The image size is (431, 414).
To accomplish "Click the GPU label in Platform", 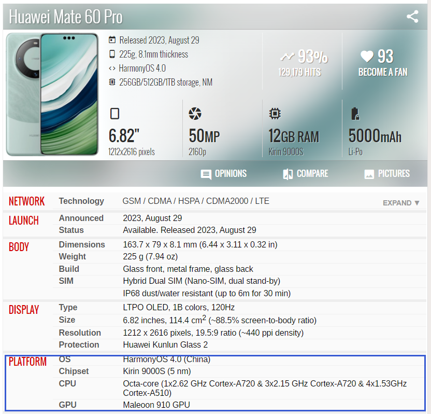I will point(68,405).
